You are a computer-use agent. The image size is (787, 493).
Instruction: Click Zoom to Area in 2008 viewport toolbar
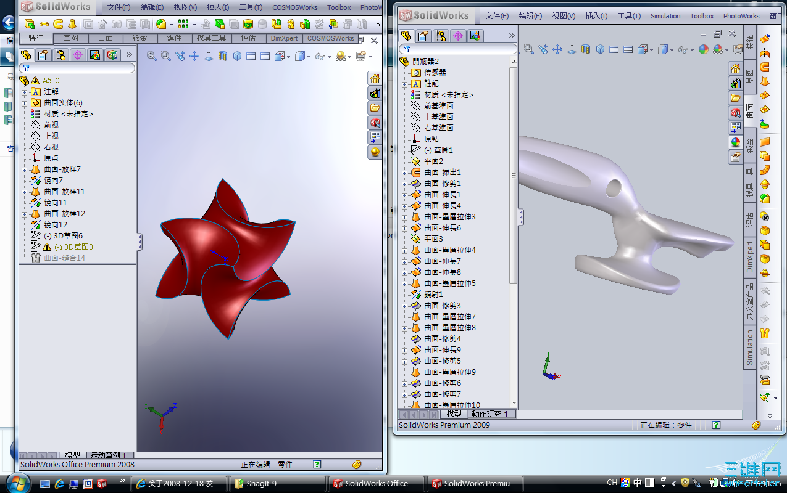tap(166, 56)
